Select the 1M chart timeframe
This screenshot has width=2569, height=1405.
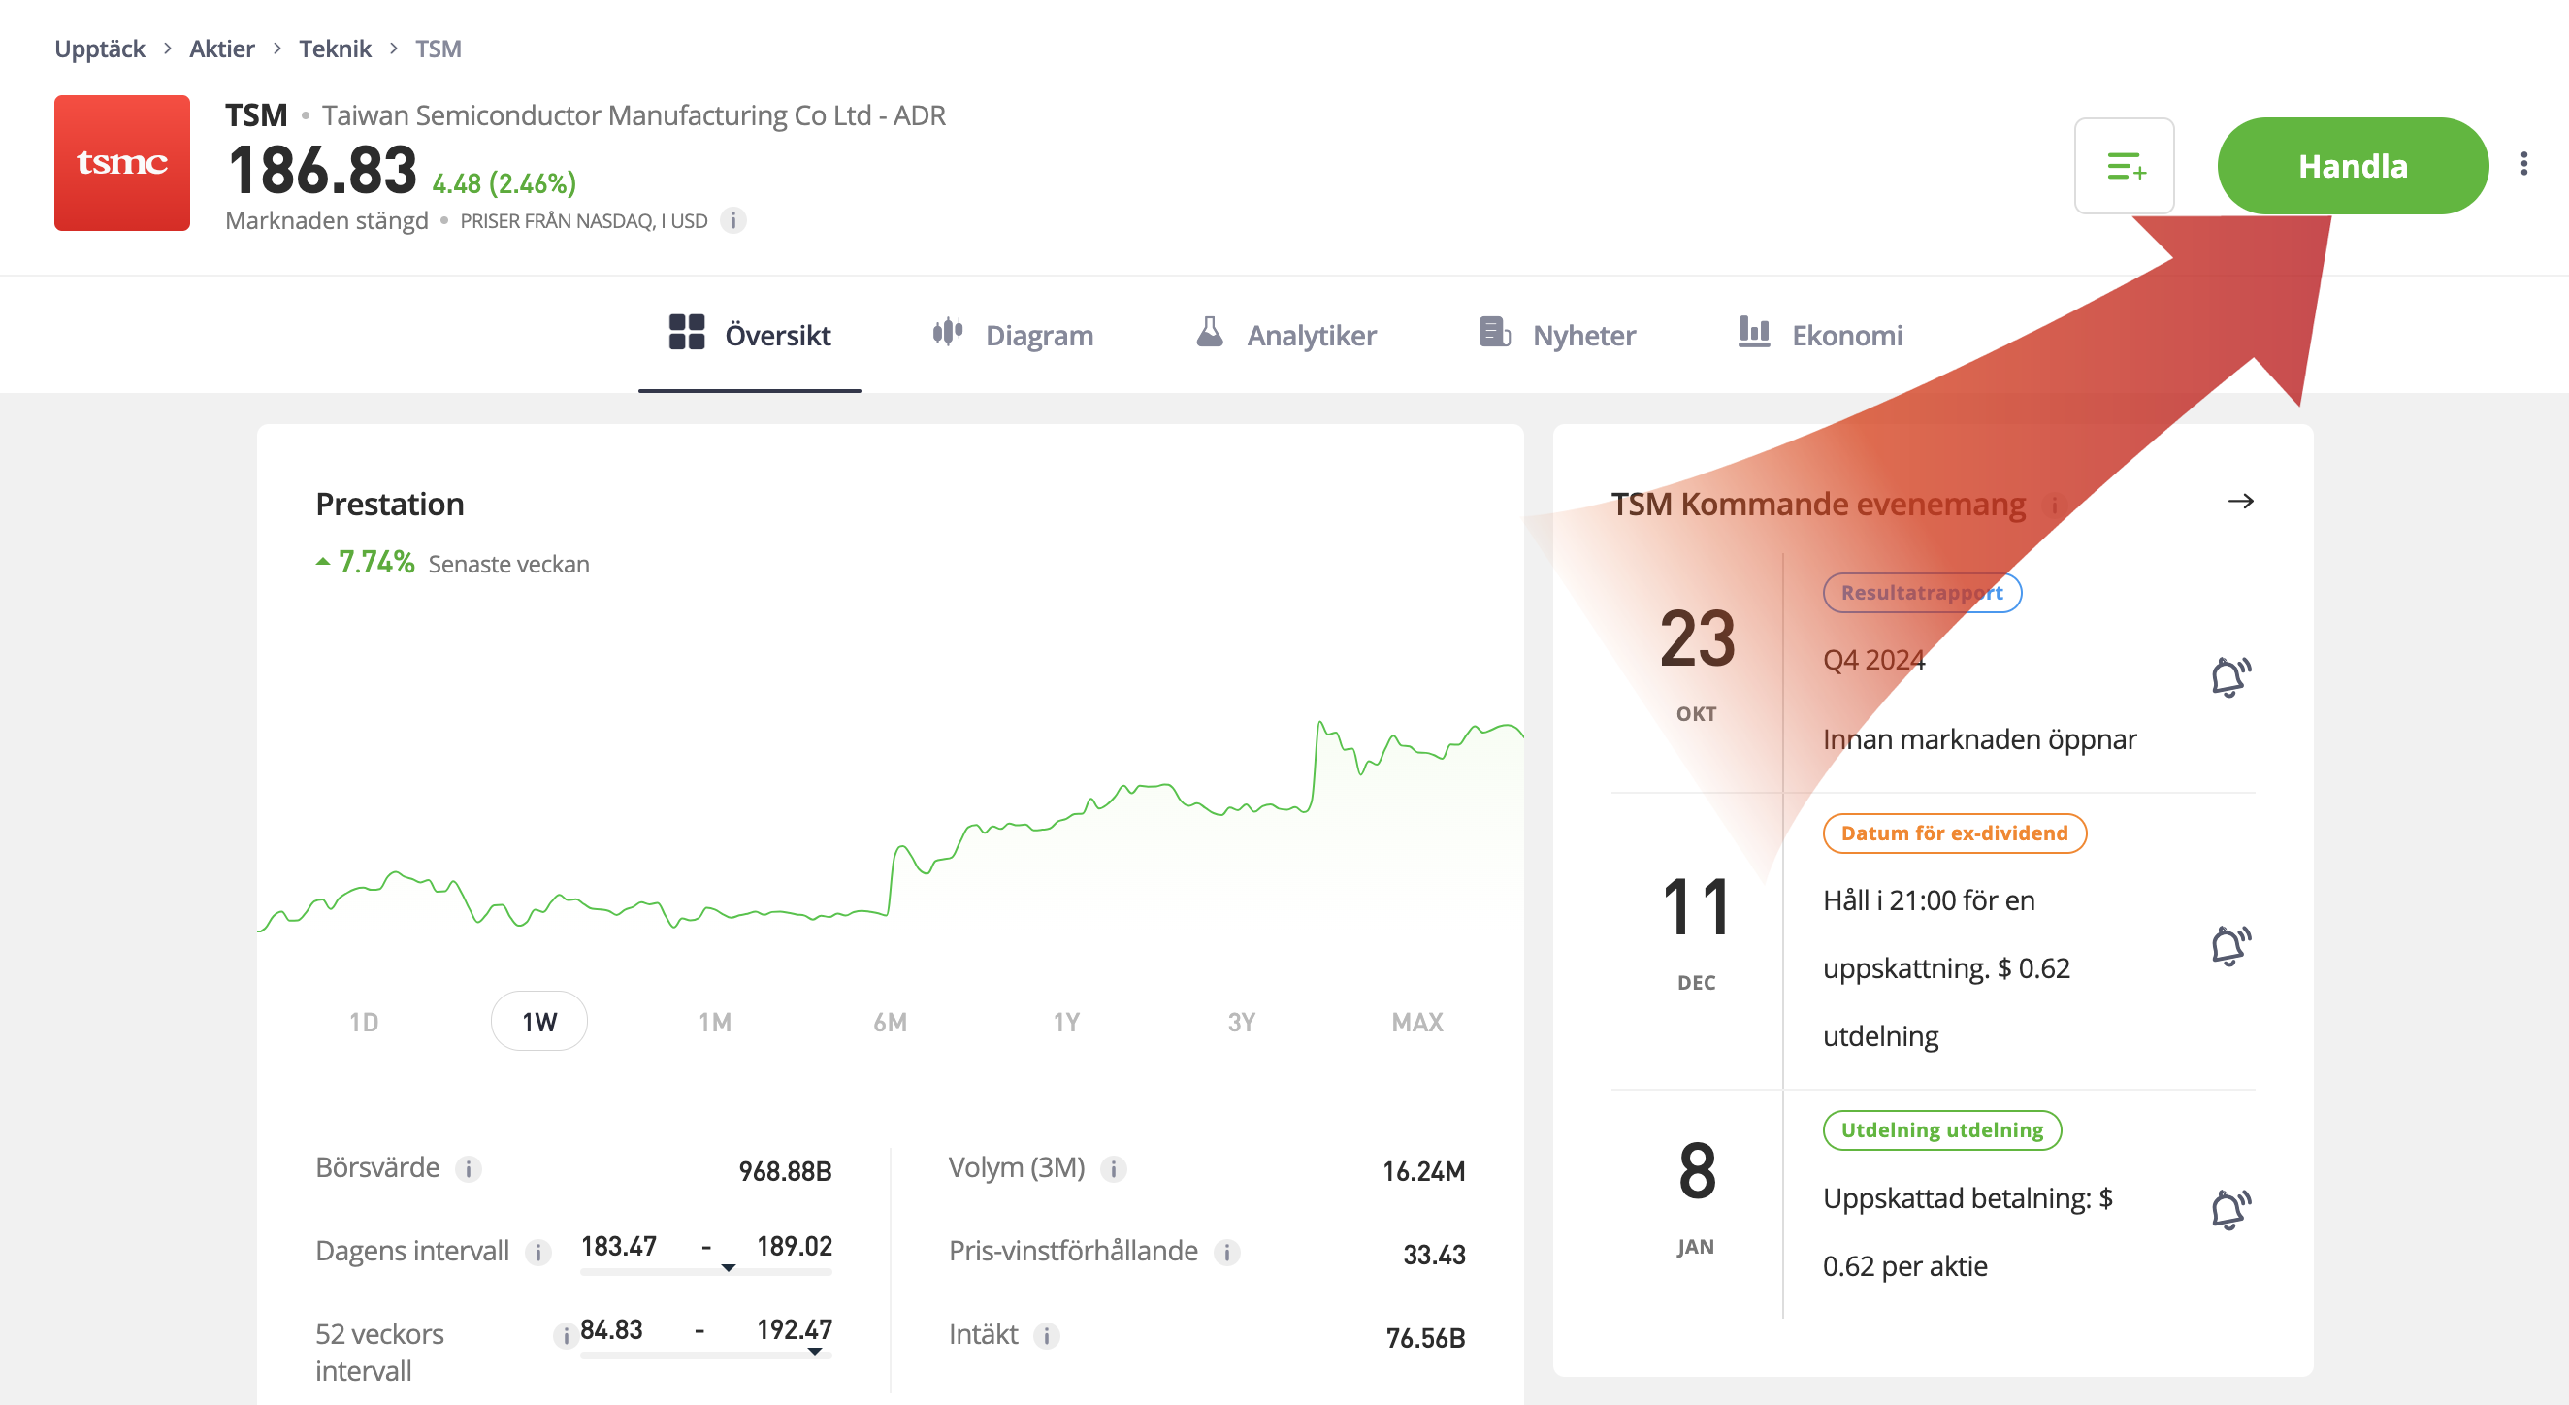click(x=714, y=1022)
